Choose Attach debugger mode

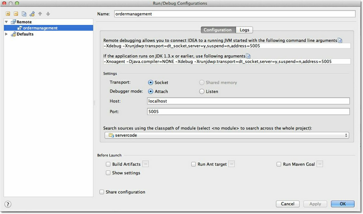pyautogui.click(x=150, y=92)
